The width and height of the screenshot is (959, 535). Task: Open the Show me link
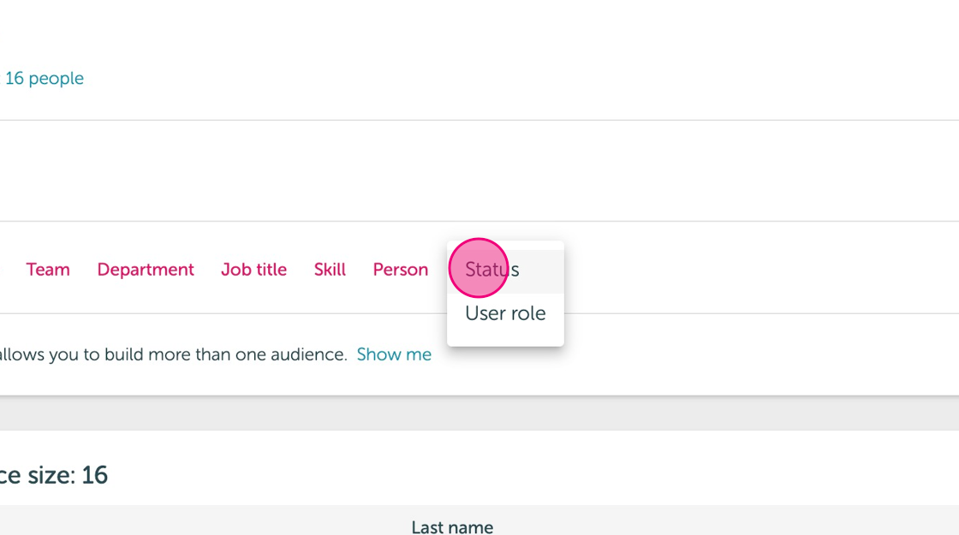tap(394, 354)
